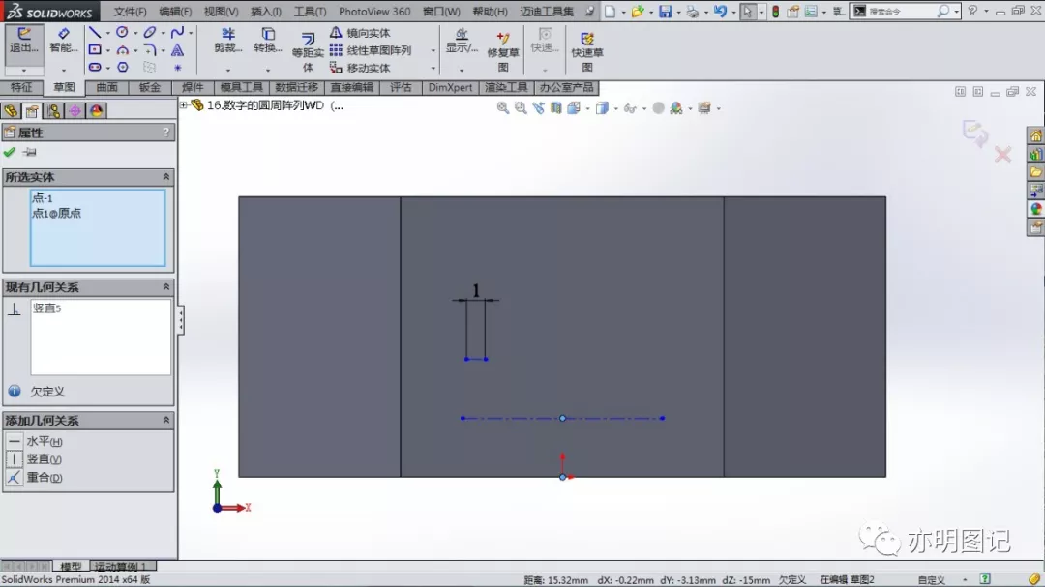Viewport: 1045px width, 587px height.
Task: Select existing relation 竖直5
Action: click(x=47, y=308)
